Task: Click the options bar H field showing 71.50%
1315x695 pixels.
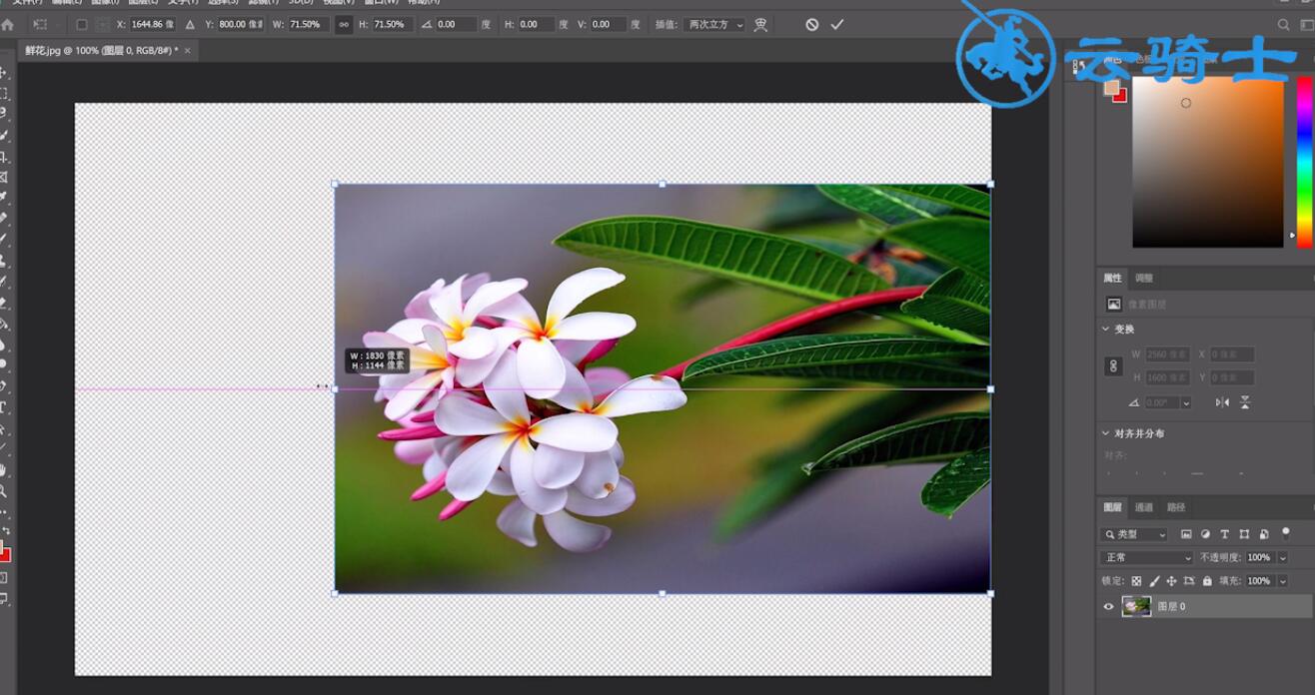Action: pos(392,24)
